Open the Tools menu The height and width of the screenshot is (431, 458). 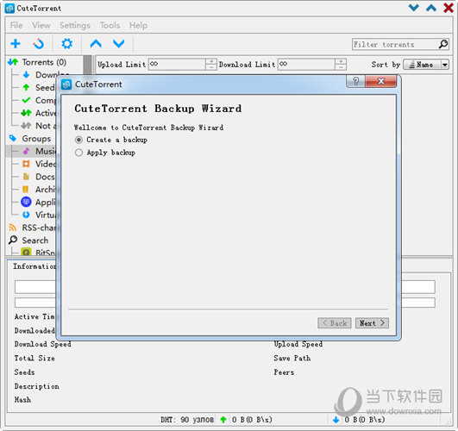pos(110,25)
